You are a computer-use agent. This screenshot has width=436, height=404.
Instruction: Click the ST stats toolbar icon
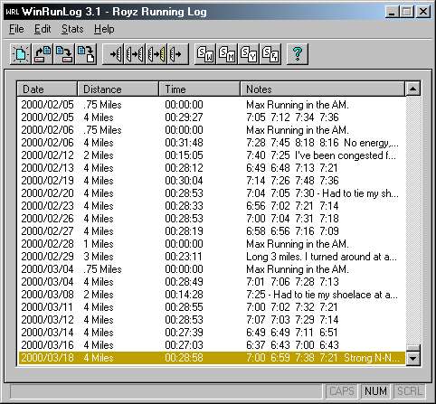(x=270, y=54)
